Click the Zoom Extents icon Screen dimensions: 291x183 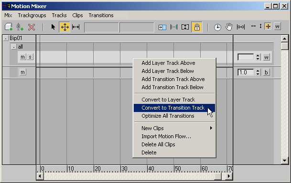[x=241, y=27]
